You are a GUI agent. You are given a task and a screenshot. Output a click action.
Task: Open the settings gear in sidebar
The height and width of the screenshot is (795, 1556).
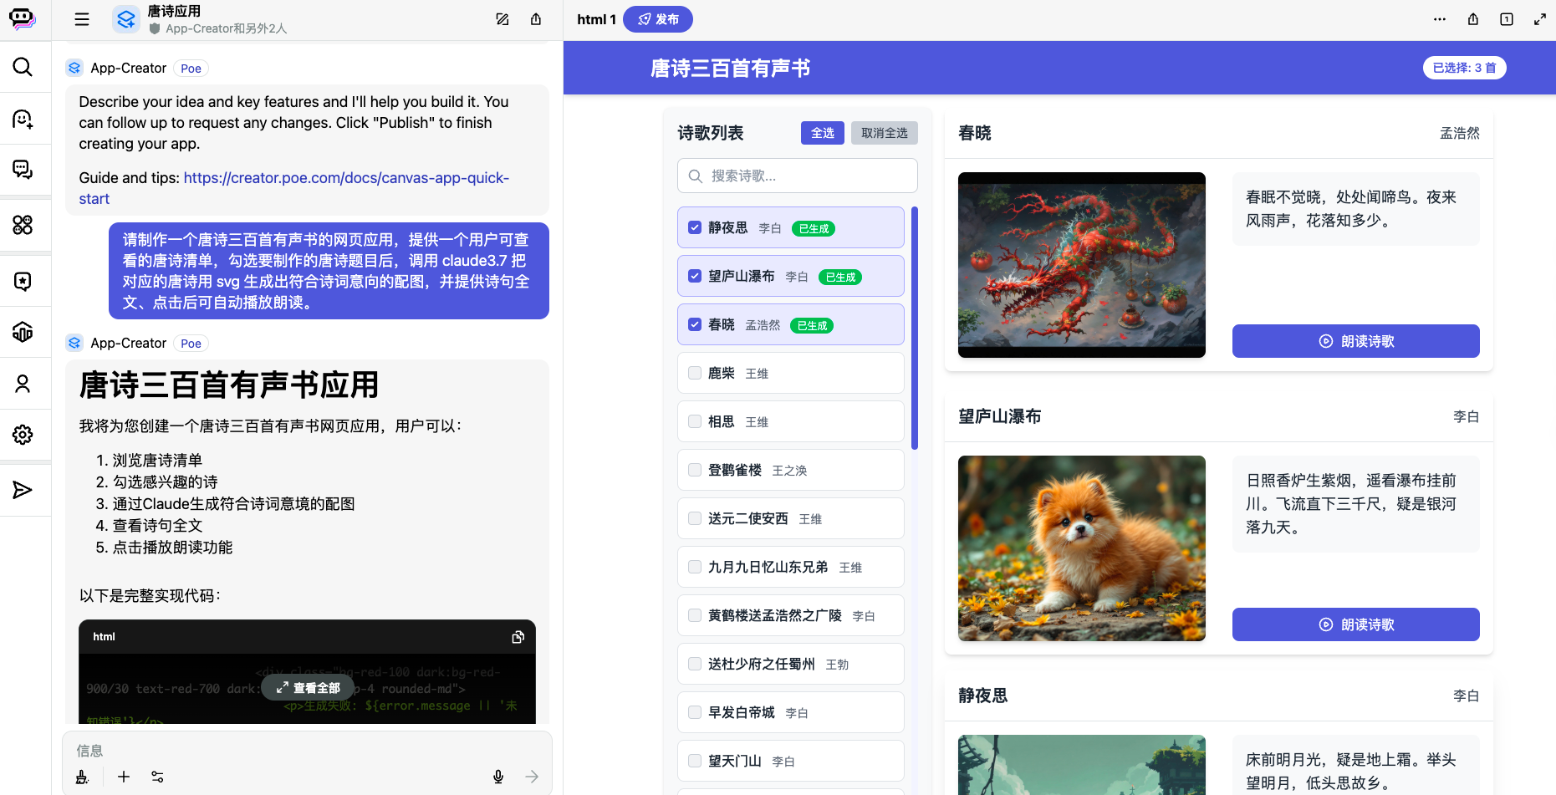click(23, 435)
